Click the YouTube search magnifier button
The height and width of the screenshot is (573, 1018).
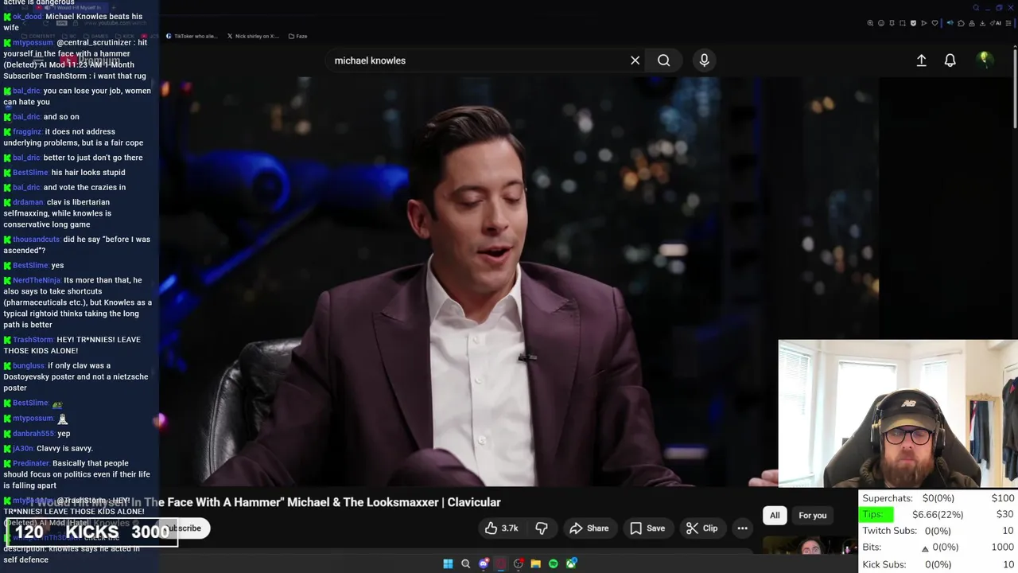click(x=663, y=60)
